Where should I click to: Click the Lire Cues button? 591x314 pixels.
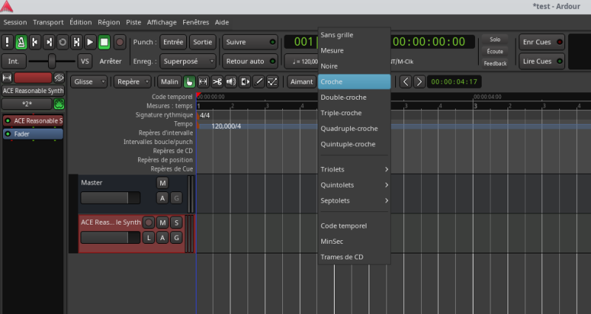pyautogui.click(x=541, y=61)
